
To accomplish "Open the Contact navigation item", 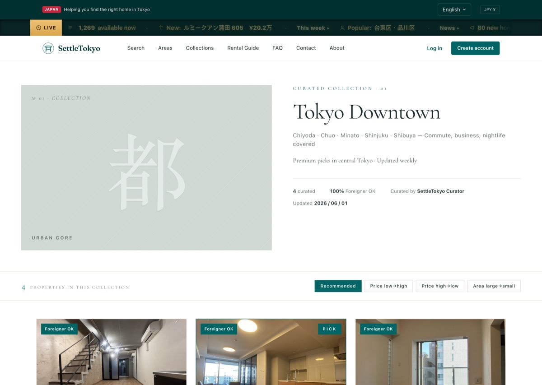I will [306, 48].
